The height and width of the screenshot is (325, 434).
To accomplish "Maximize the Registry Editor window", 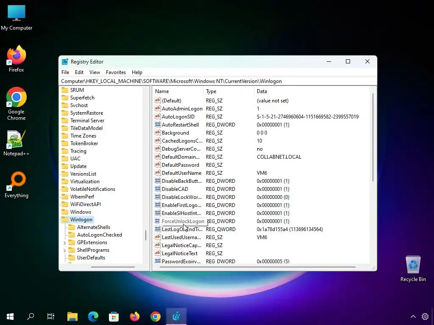I will click(348, 62).
